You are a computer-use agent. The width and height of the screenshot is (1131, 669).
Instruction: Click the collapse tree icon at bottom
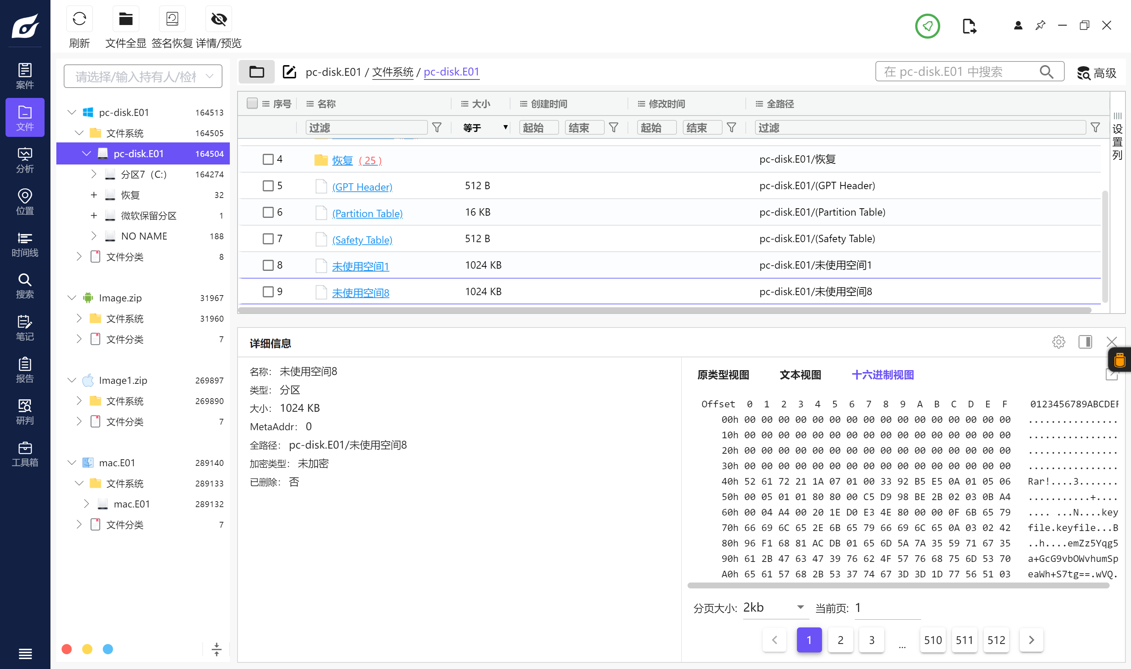(217, 649)
